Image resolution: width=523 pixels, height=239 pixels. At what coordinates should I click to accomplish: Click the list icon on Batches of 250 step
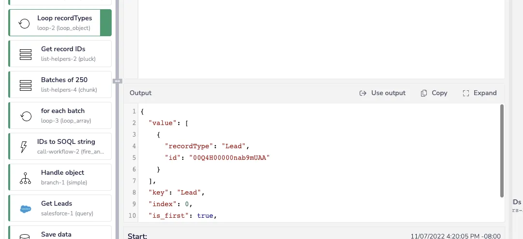[x=26, y=85]
